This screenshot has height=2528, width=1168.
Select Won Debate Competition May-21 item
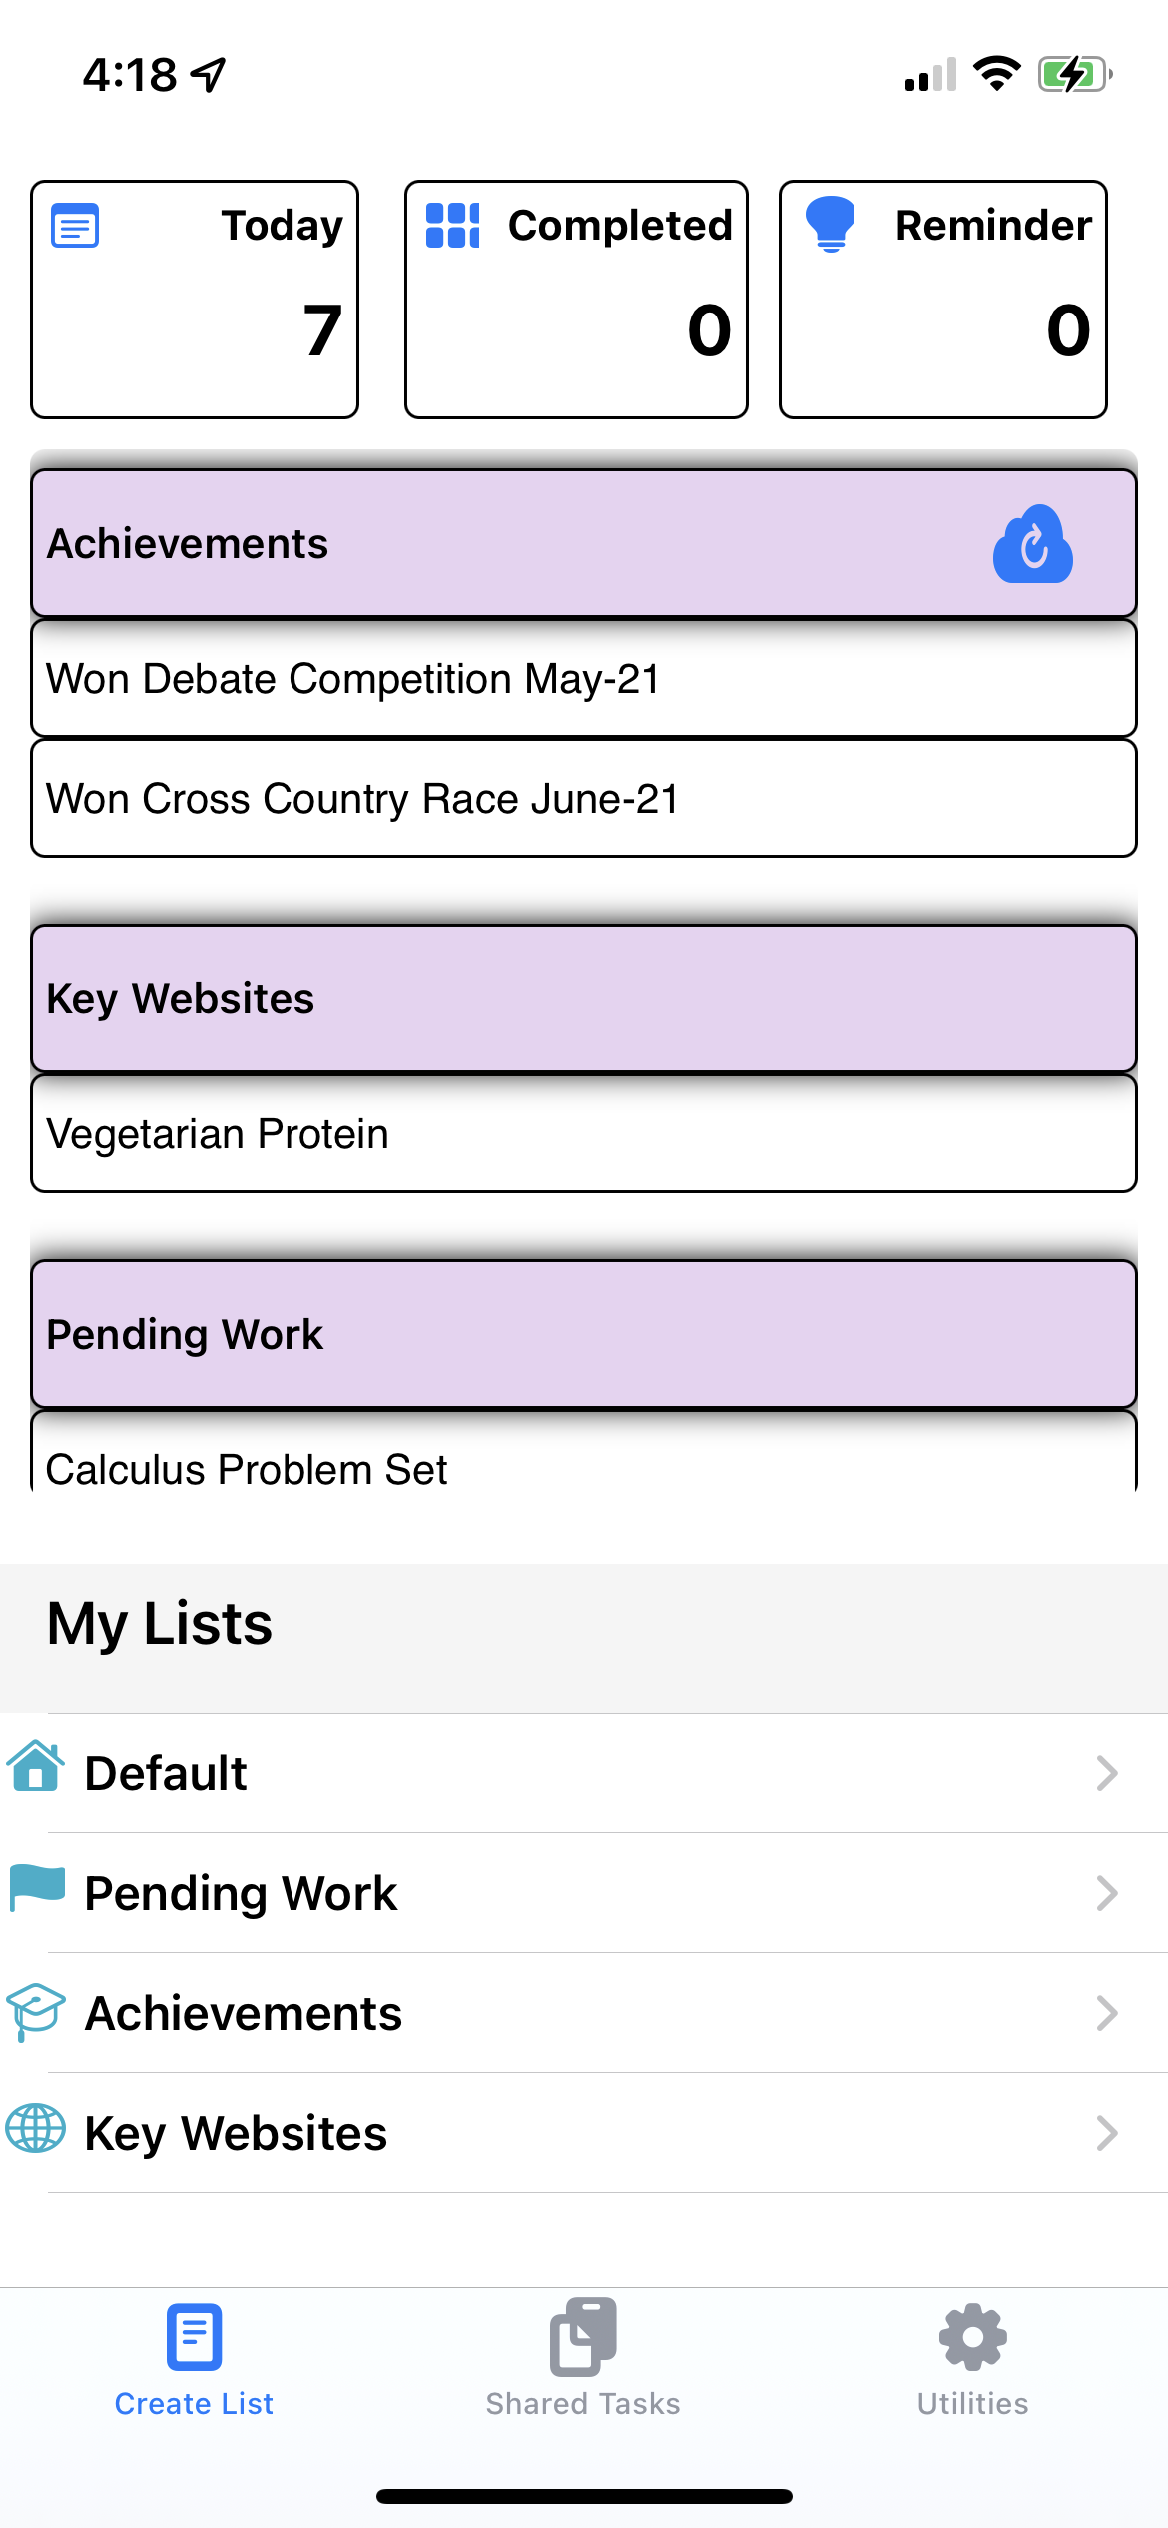pos(584,679)
